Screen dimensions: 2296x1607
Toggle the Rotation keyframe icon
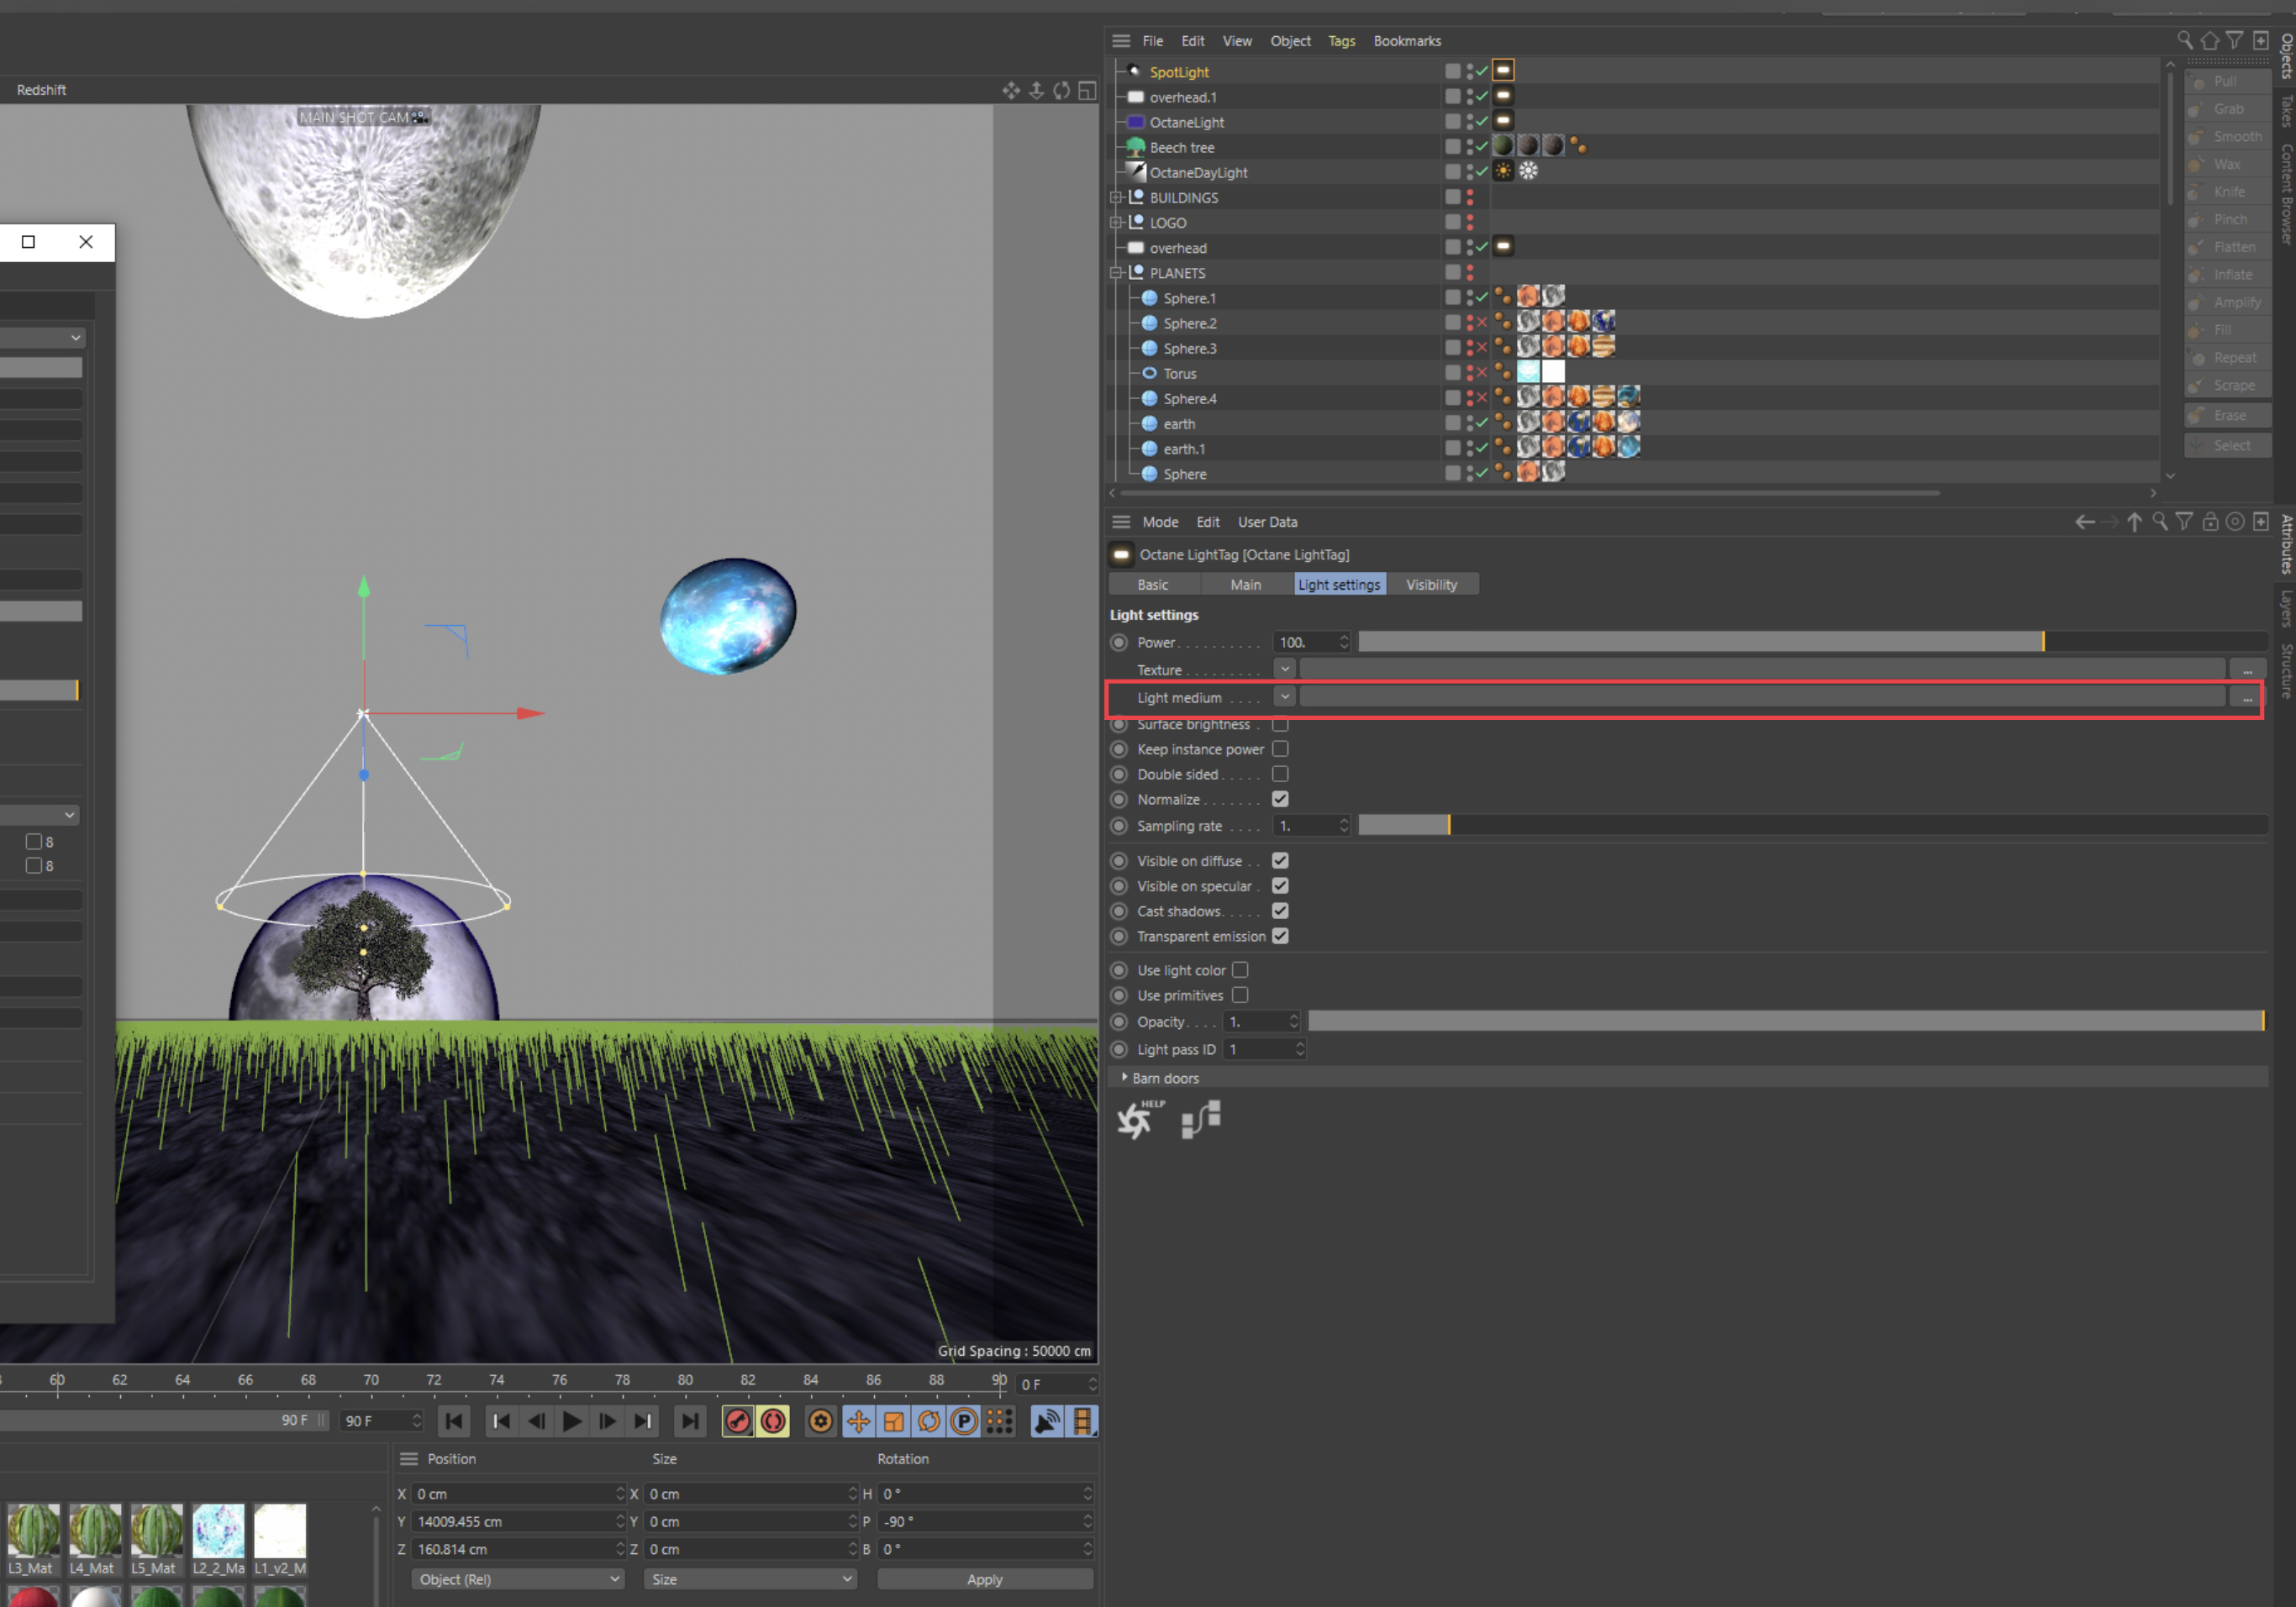(929, 1421)
